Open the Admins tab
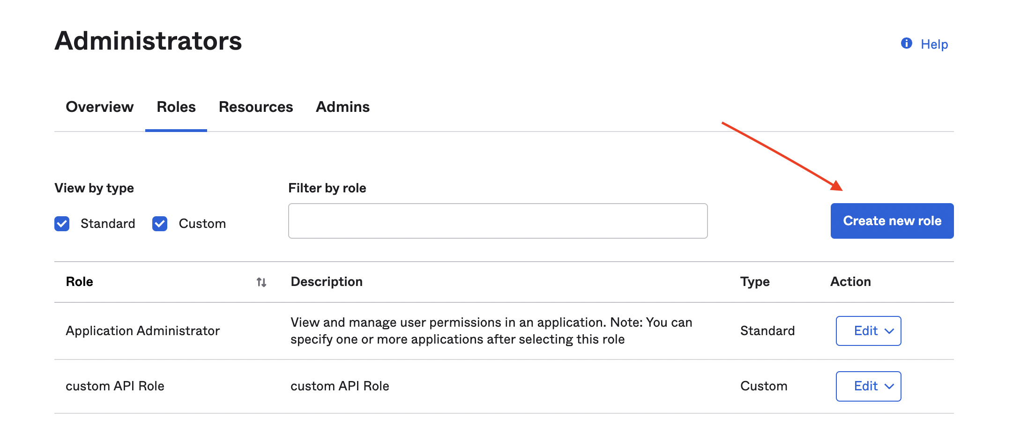 (342, 107)
